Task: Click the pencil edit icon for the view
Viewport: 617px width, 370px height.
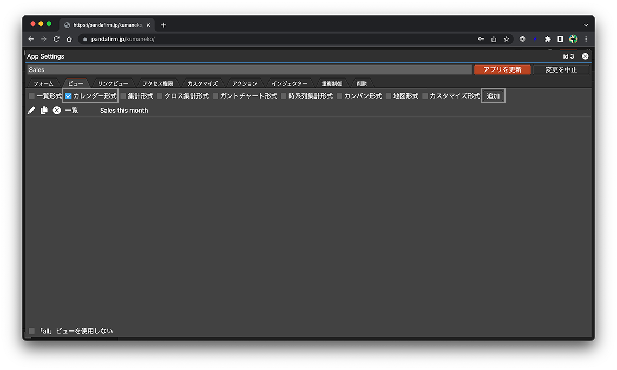Action: tap(31, 111)
